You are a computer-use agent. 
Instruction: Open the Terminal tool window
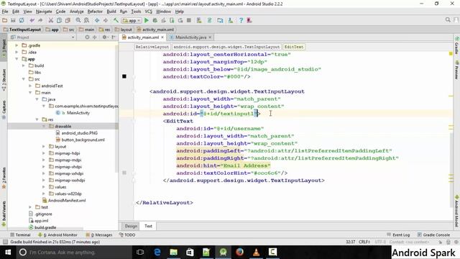[20, 235]
